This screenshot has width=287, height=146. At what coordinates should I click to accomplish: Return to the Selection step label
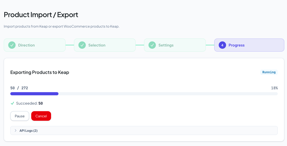tap(97, 45)
